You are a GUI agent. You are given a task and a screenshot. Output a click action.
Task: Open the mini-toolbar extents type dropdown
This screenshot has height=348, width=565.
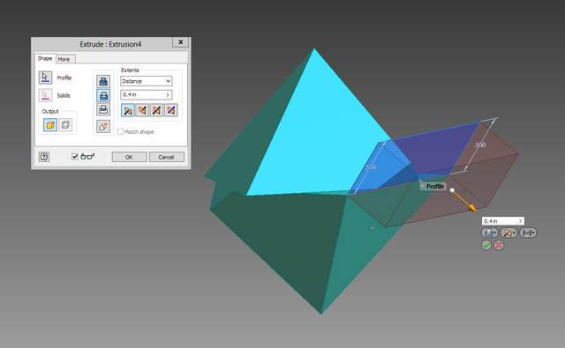click(x=528, y=233)
